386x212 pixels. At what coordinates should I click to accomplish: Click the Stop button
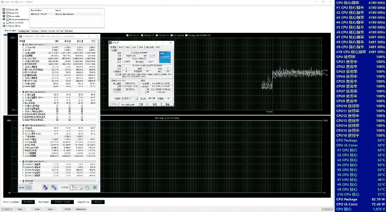[x=21, y=209]
